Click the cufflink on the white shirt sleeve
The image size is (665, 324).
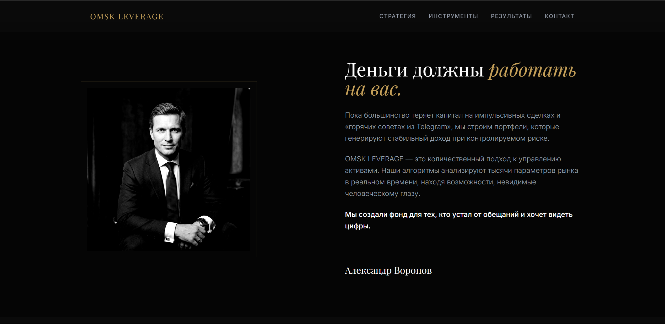point(168,239)
